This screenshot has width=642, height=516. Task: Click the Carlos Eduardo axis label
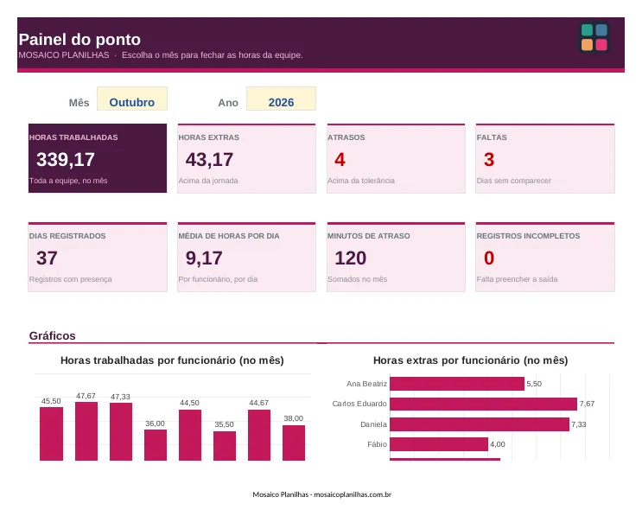[x=359, y=404]
